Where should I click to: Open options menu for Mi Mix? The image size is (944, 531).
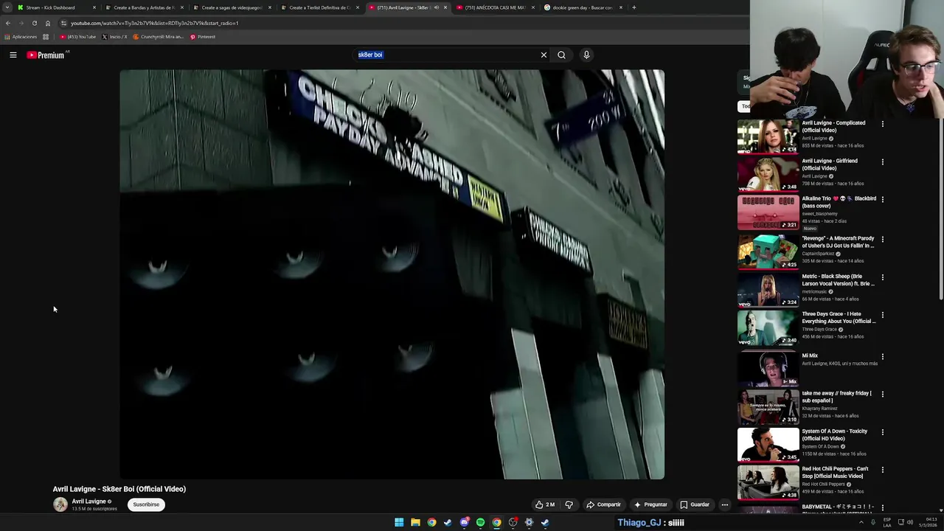tap(882, 356)
